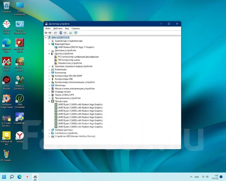226x181 pixels.
Task: Open the Справка menu
Action: 76,28
